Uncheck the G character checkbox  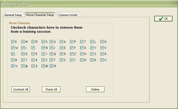23,54
